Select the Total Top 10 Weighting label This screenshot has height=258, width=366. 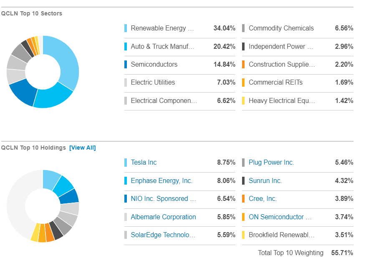pyautogui.click(x=290, y=253)
